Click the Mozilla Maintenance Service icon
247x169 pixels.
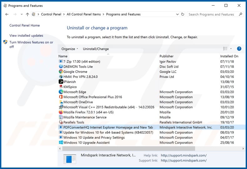[x=61, y=117]
